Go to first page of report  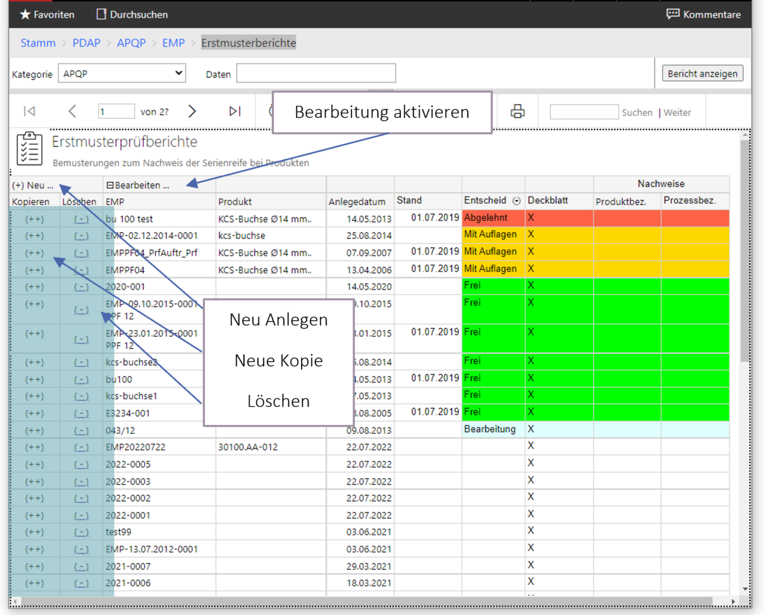(x=29, y=111)
